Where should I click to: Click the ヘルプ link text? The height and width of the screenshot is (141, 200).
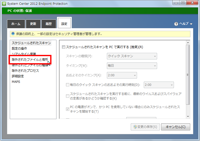[x=184, y=24]
